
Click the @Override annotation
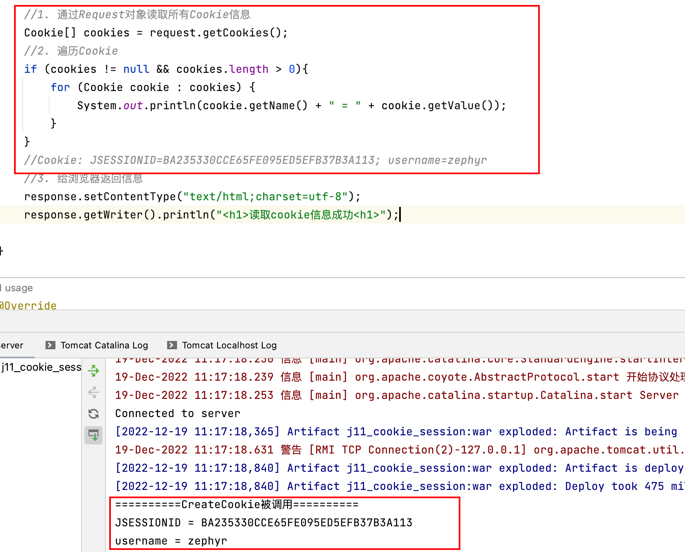(28, 305)
